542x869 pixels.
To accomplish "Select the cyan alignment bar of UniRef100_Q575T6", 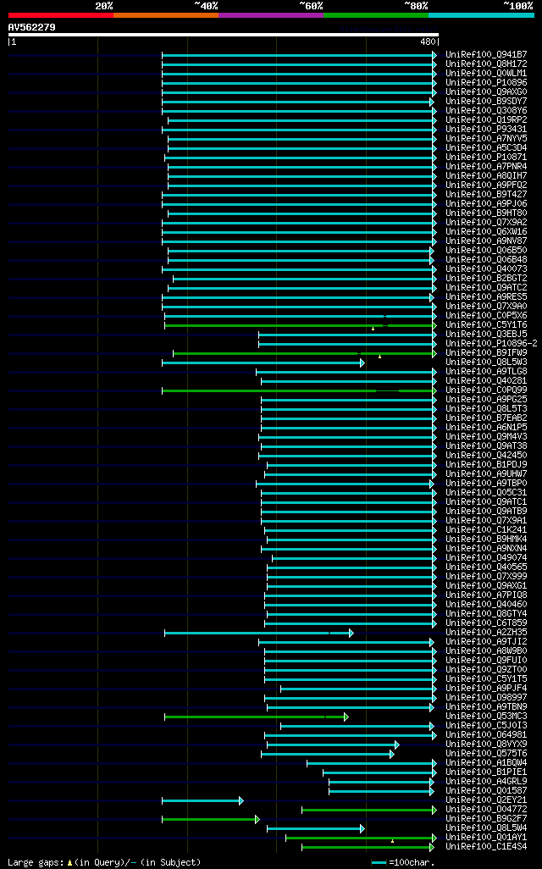I will pos(328,754).
